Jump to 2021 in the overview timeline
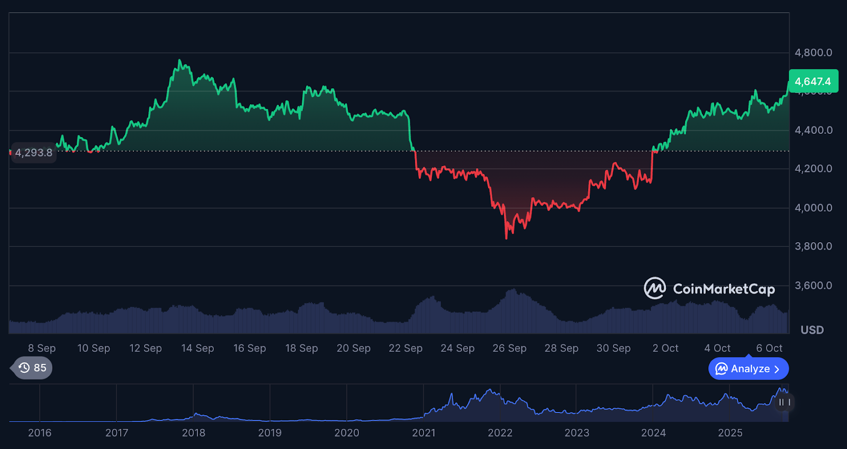 tap(424, 433)
